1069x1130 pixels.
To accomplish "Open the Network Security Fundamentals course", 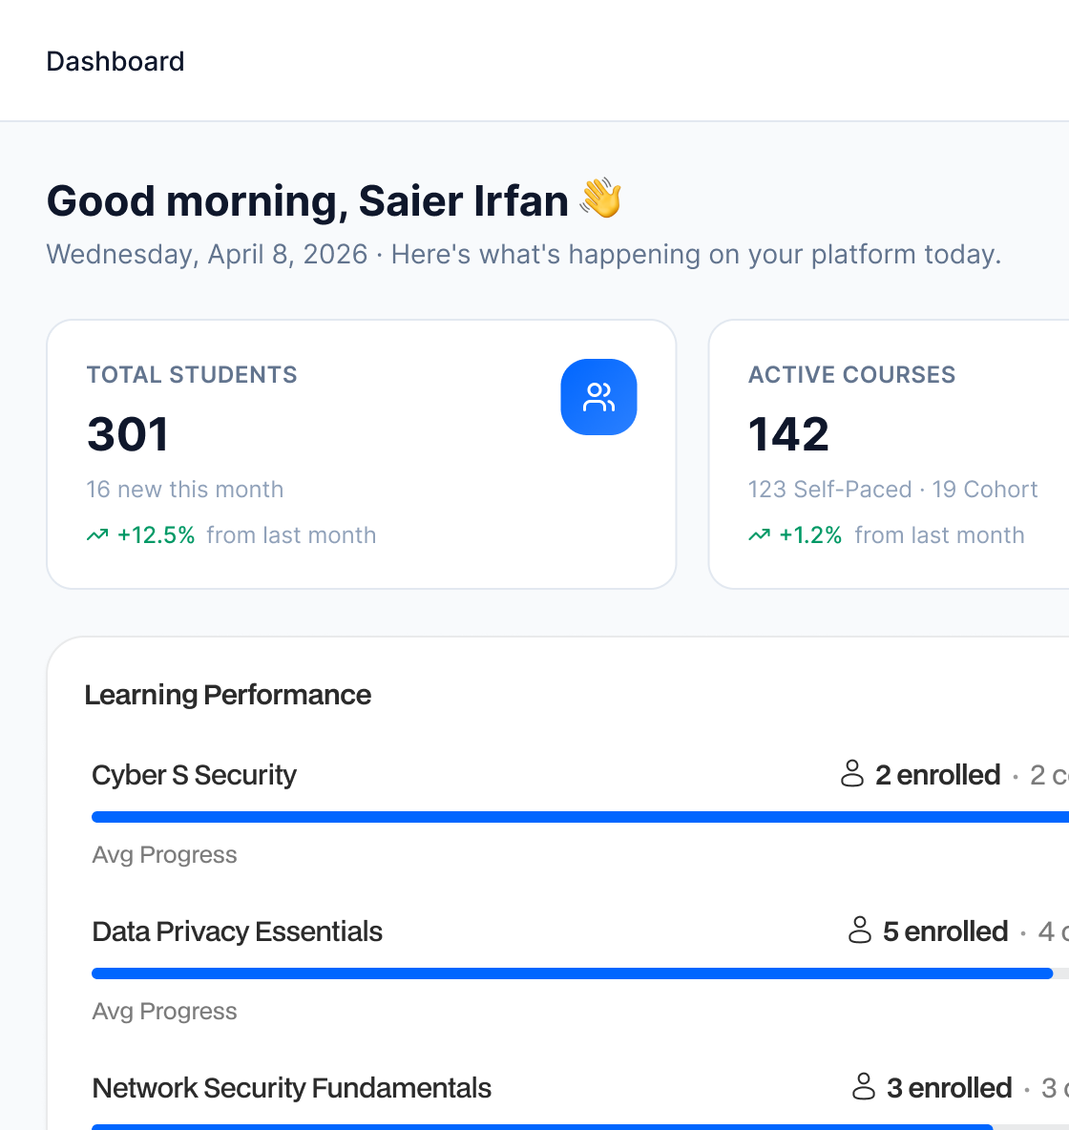I will 291,1088.
